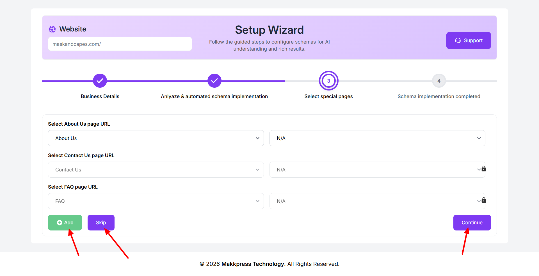Open the Contact Us page dropdown
The width and height of the screenshot is (539, 276).
156,170
